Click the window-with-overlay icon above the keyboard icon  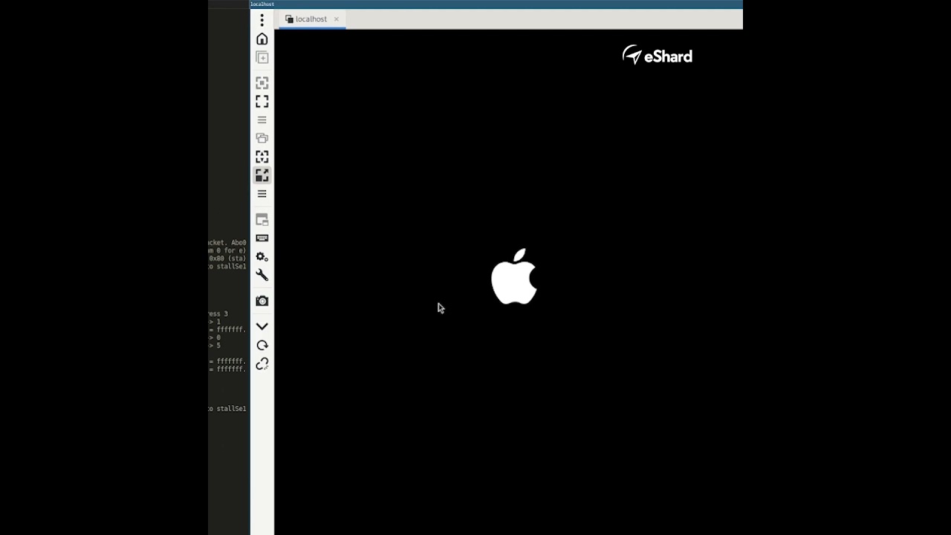point(262,220)
